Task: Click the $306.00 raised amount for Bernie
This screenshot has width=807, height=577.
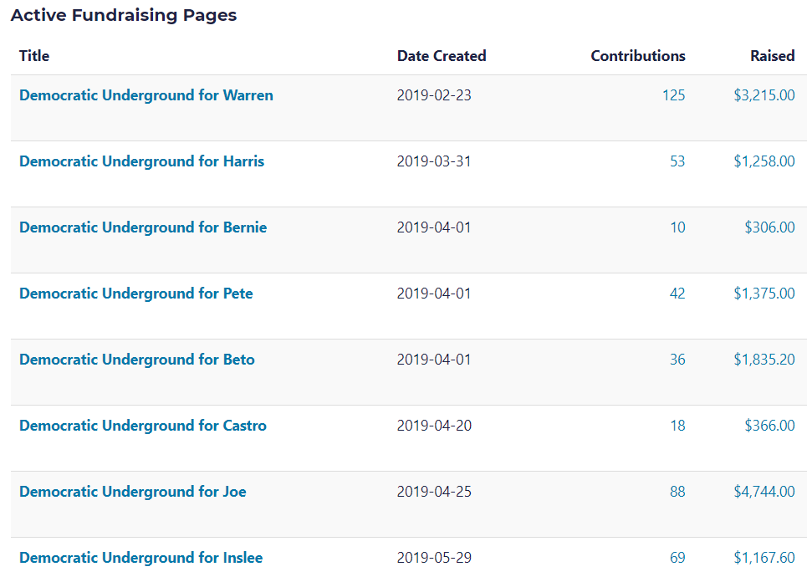Action: (x=769, y=227)
